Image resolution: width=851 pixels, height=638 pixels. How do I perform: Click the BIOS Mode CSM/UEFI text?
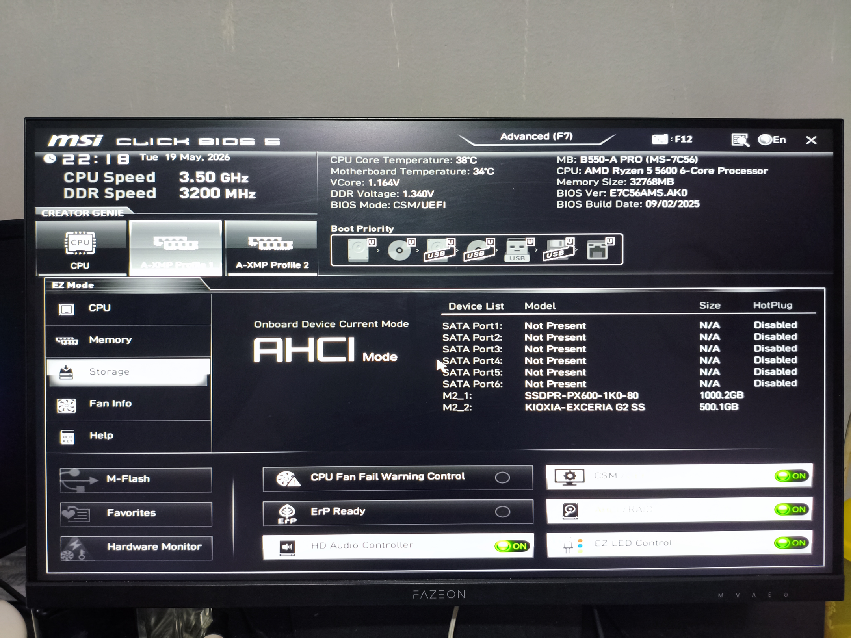pyautogui.click(x=388, y=205)
